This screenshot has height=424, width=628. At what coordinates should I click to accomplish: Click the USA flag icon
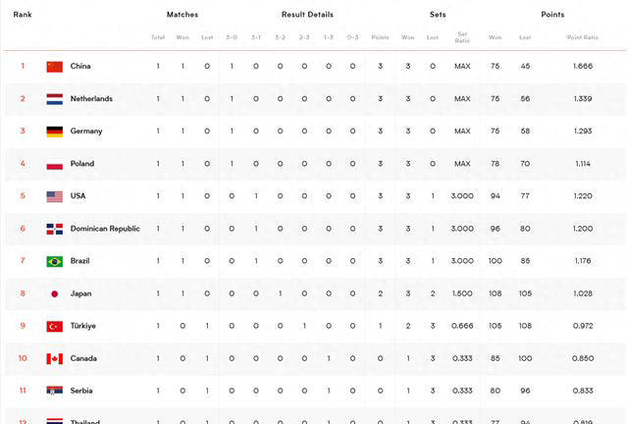point(55,196)
